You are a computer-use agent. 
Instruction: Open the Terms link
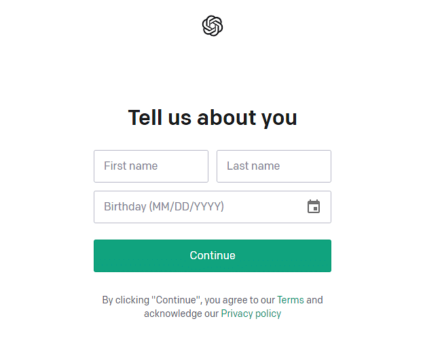point(291,299)
